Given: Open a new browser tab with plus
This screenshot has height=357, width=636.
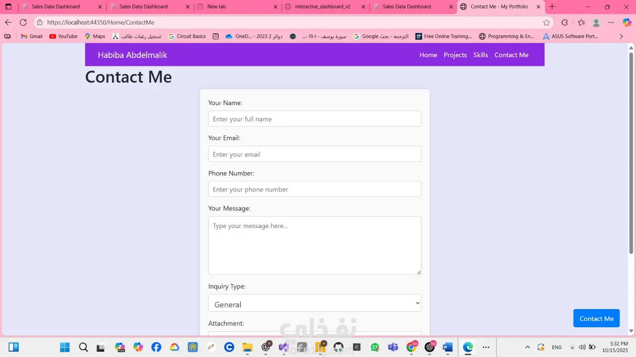Looking at the screenshot, I should pos(552,7).
